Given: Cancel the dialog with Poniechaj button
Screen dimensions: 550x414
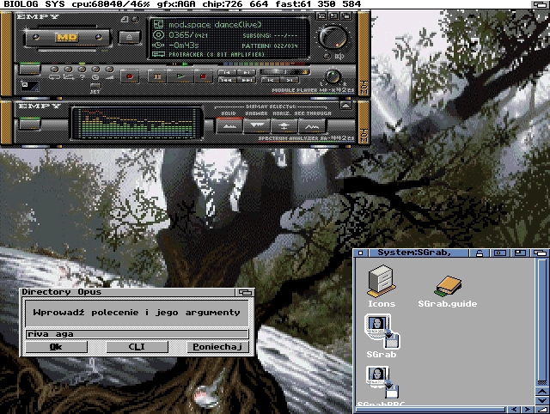Looking at the screenshot, I should (x=217, y=347).
